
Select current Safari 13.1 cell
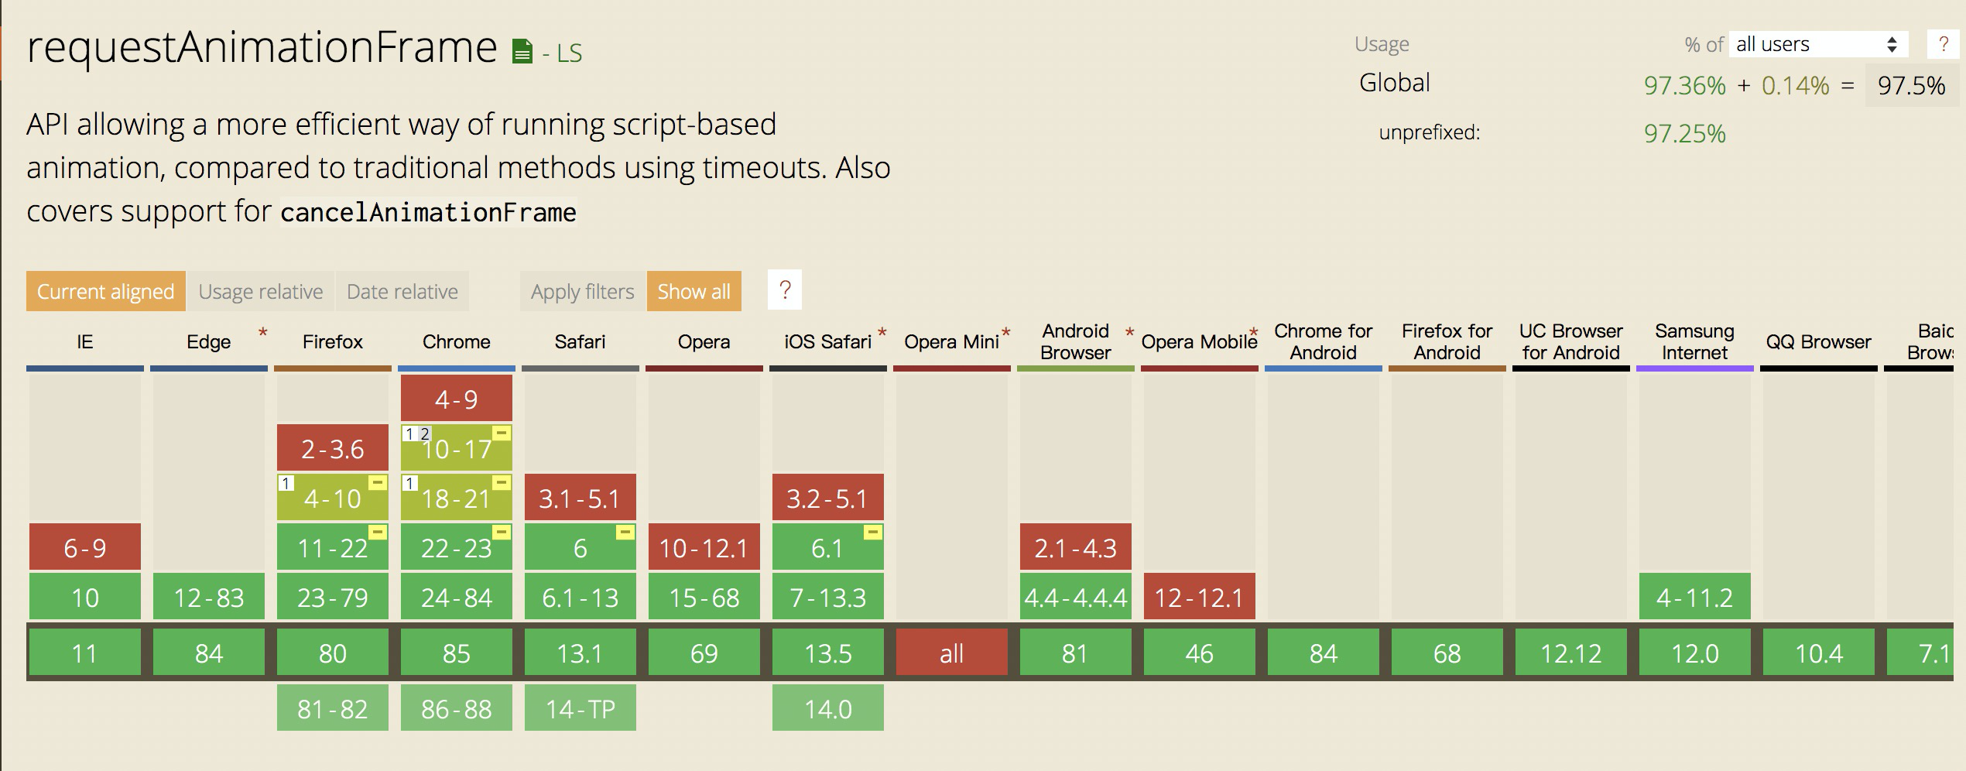click(581, 653)
